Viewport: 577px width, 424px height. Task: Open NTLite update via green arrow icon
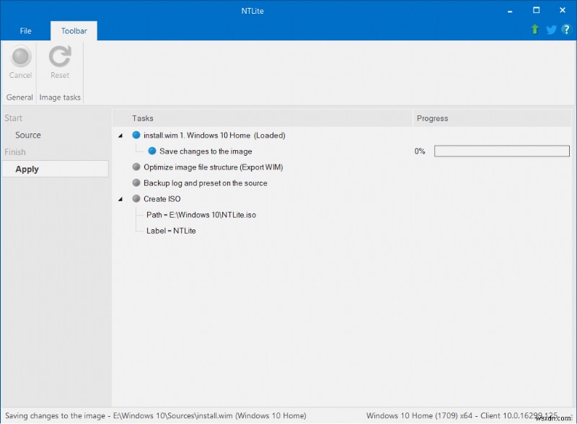(x=534, y=30)
